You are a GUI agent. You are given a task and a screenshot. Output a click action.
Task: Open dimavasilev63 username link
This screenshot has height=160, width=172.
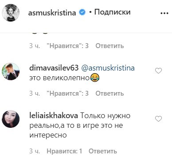[x=54, y=68]
